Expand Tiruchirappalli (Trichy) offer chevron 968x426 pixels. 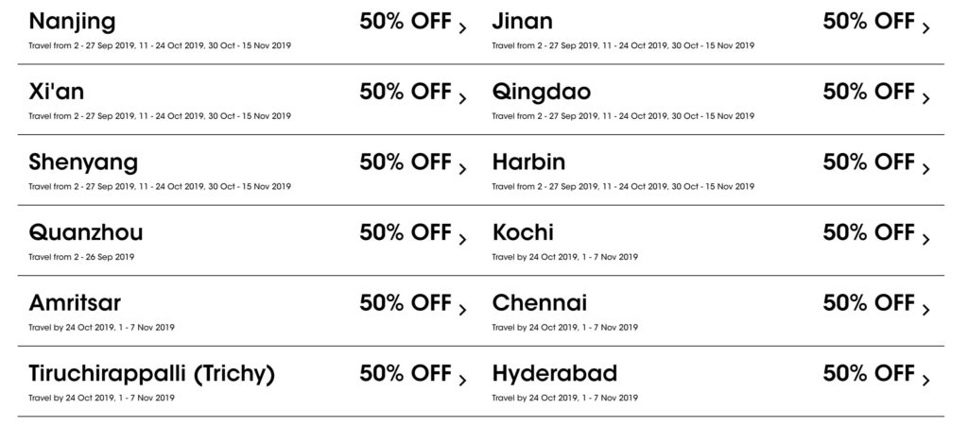point(462,381)
